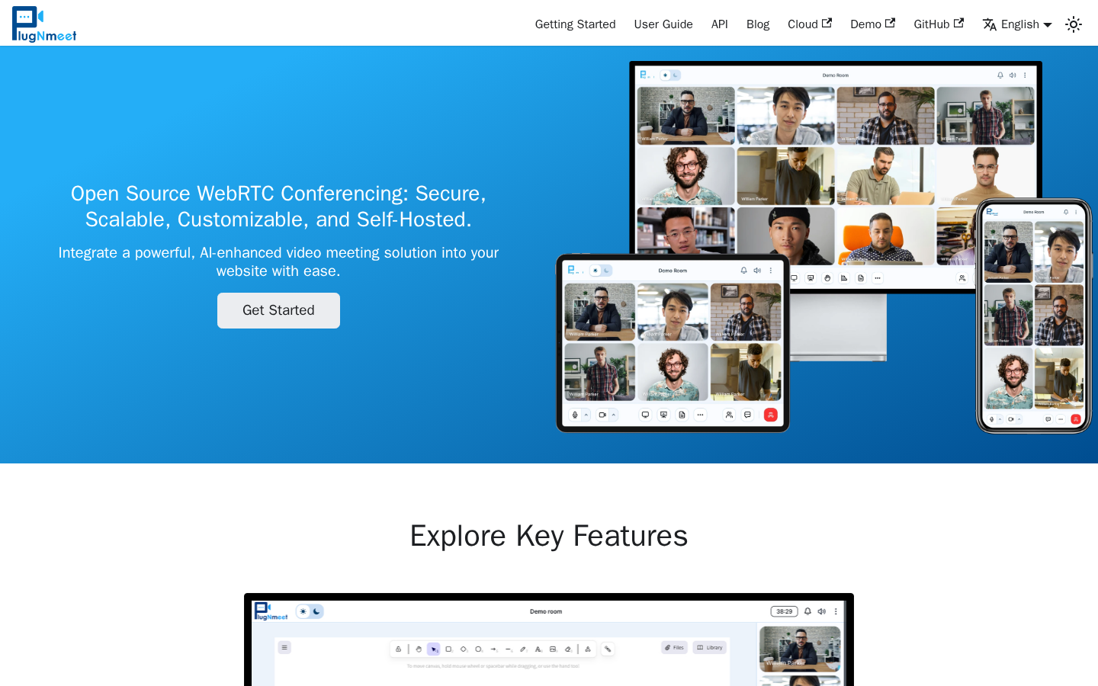Click the theme toggle in the whiteboard screenshot
Viewport: 1098px width, 686px height.
click(x=310, y=611)
